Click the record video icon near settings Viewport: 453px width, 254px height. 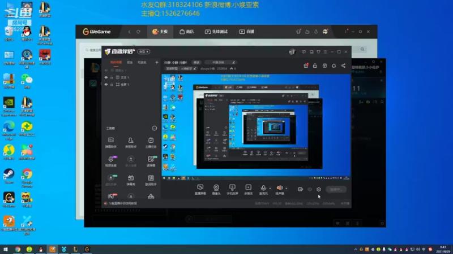pyautogui.click(x=301, y=189)
